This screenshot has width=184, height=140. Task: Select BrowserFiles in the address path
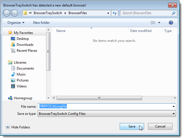click(x=78, y=13)
